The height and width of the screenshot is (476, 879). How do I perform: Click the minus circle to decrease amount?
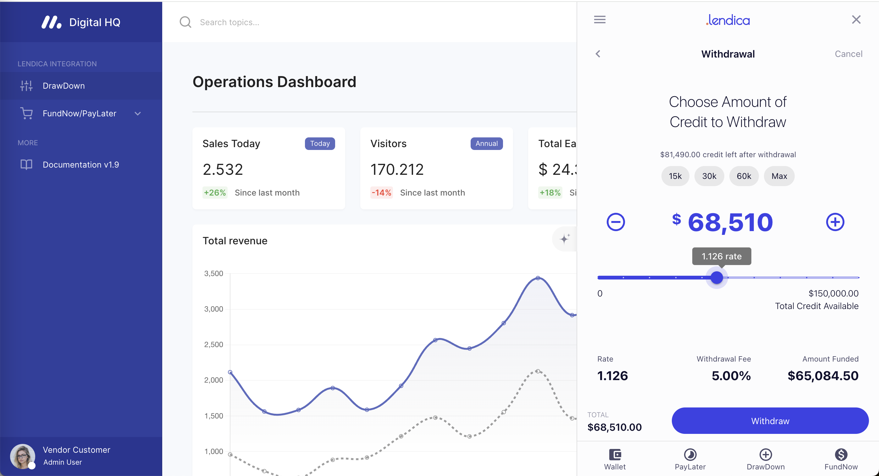[x=616, y=222]
